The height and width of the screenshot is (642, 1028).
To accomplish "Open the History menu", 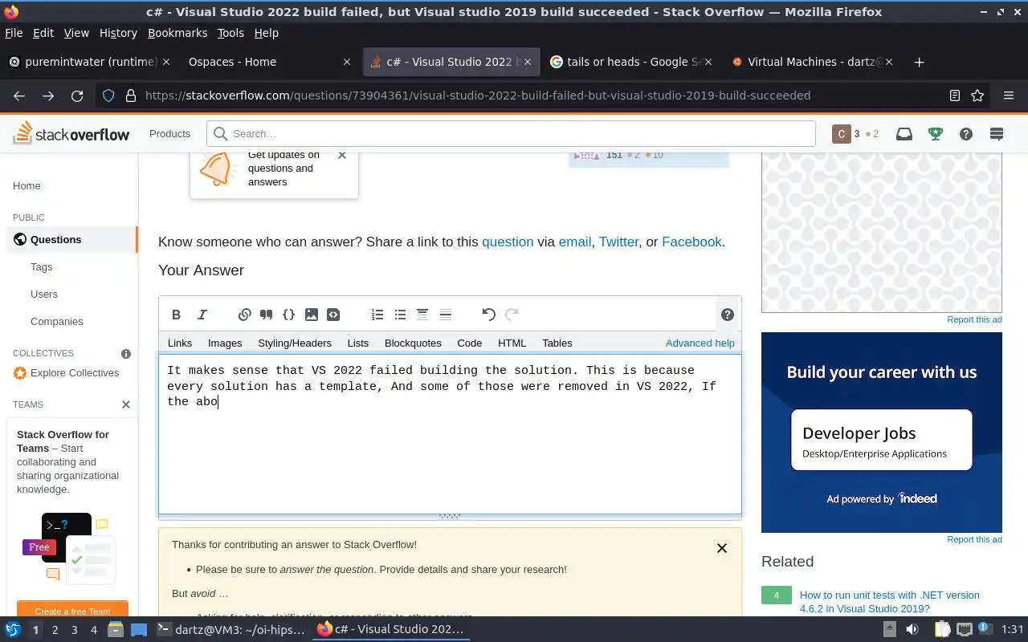I will (118, 33).
